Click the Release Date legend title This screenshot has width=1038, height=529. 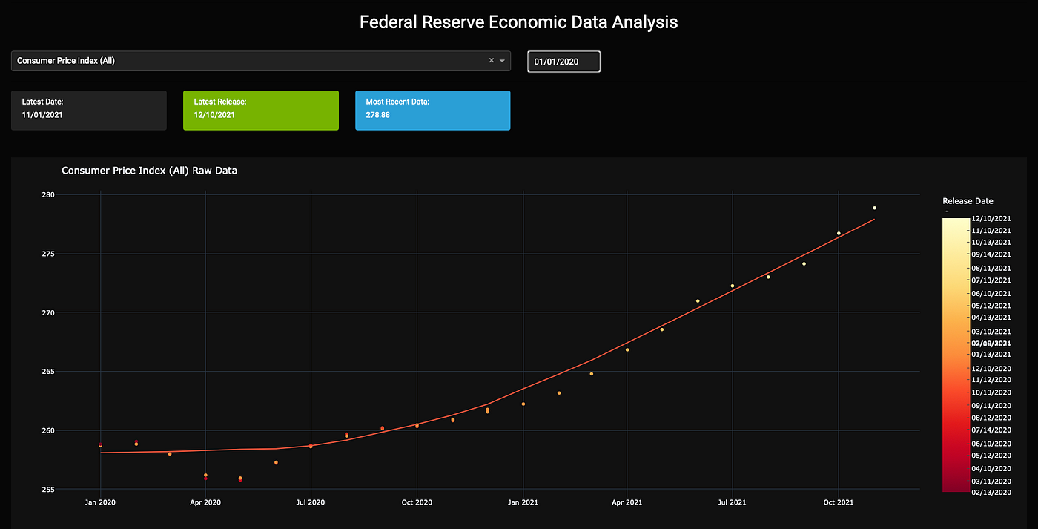coord(968,200)
